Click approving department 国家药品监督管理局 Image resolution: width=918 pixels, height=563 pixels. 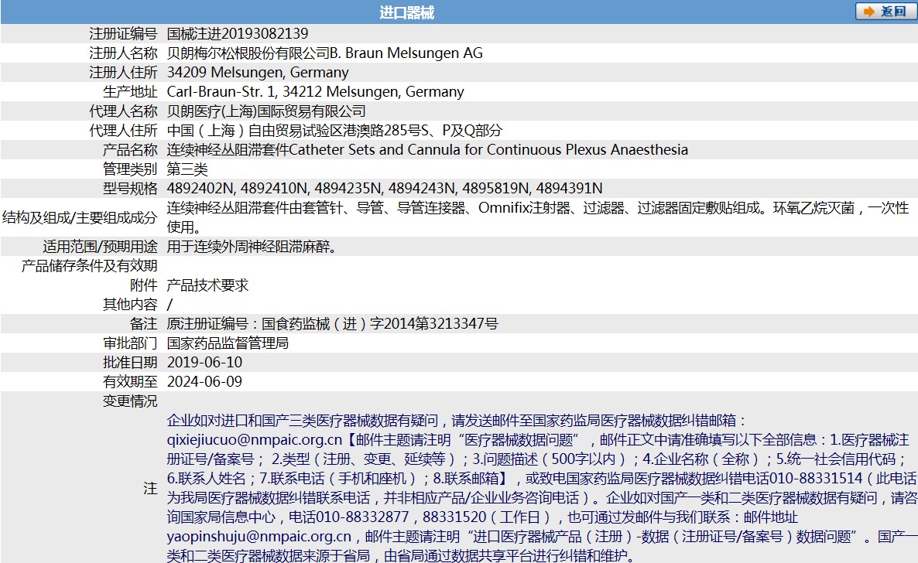coord(228,343)
